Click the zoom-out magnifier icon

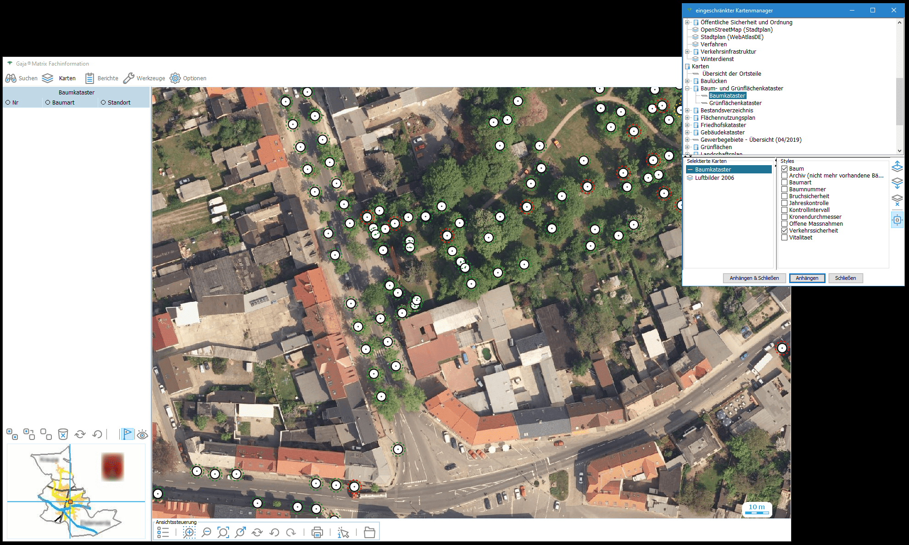click(x=206, y=532)
